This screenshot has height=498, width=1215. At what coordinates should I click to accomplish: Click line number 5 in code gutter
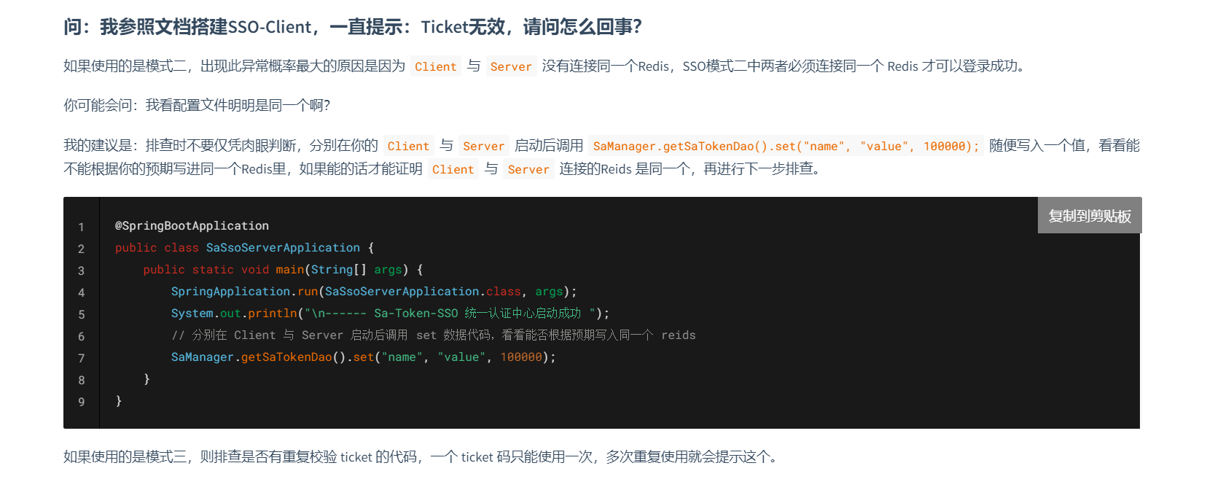click(82, 314)
